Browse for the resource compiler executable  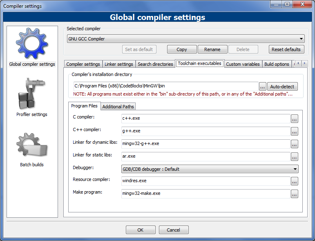pyautogui.click(x=294, y=181)
